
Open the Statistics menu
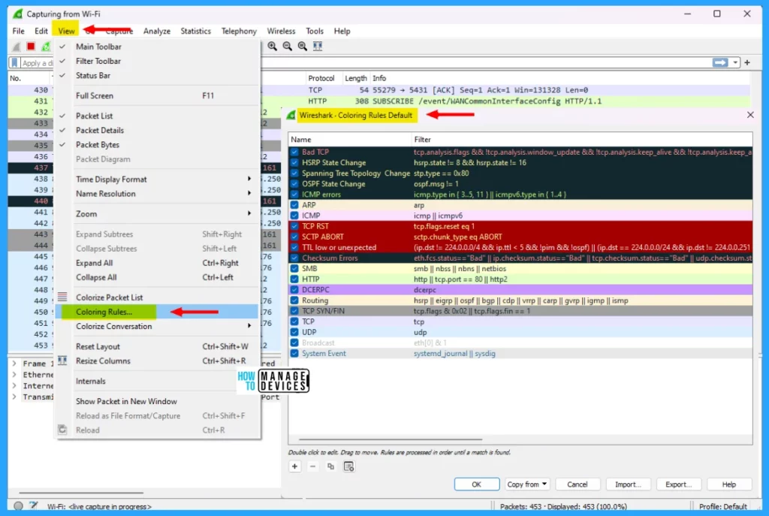196,31
